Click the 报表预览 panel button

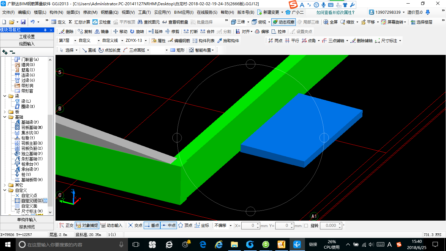point(27,226)
